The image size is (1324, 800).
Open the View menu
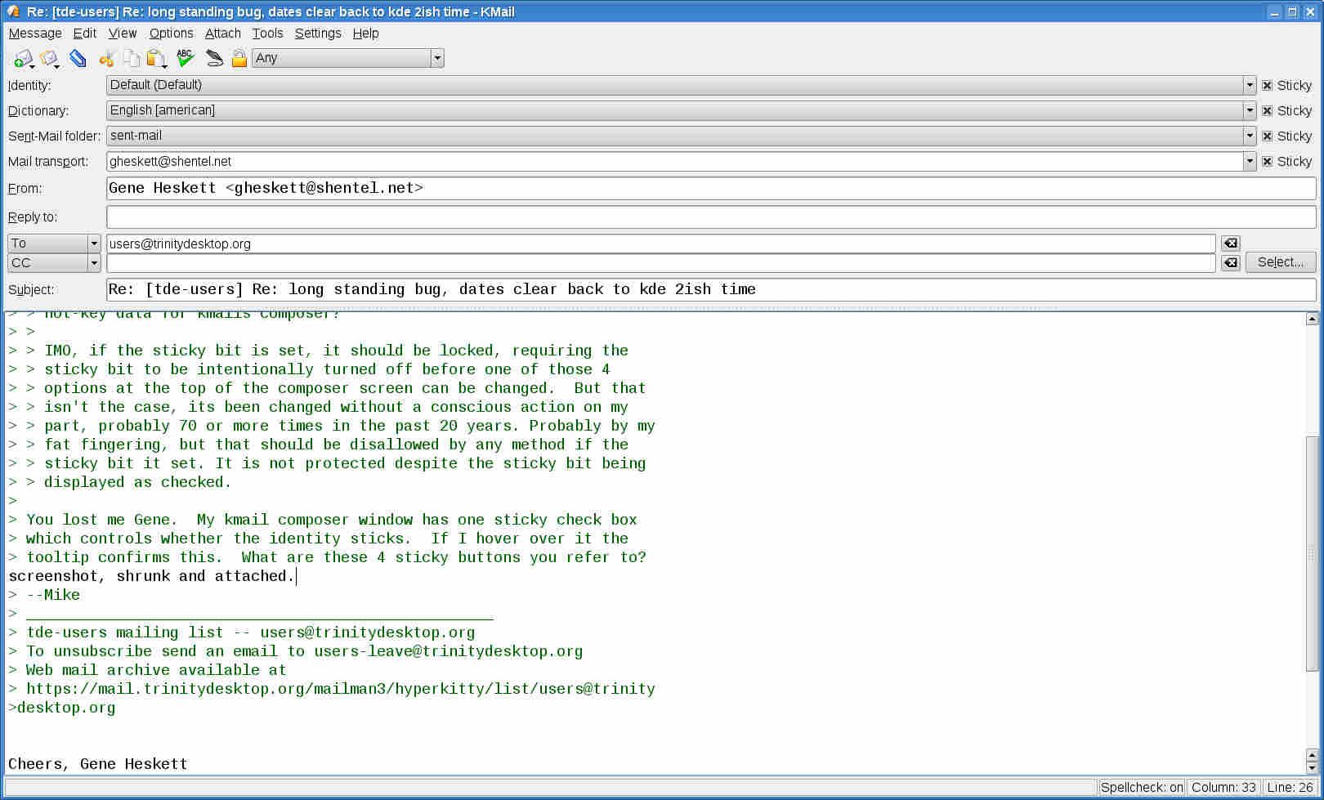(x=123, y=34)
